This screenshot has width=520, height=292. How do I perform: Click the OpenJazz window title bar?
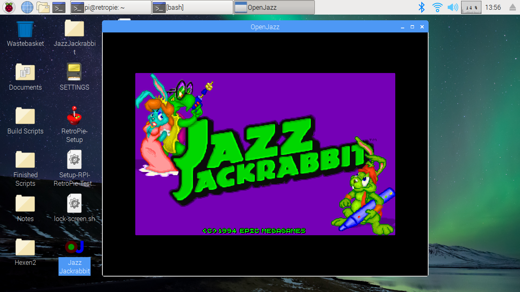click(265, 27)
